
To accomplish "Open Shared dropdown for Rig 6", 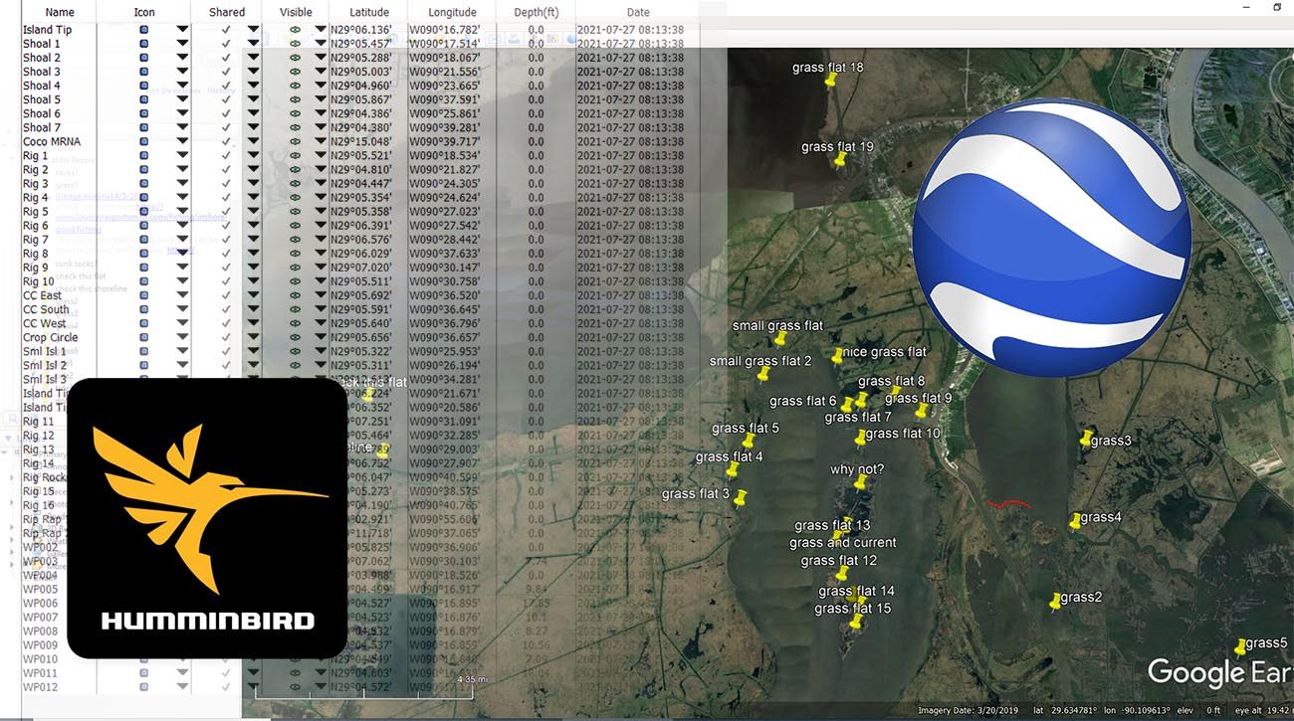I will point(253,226).
